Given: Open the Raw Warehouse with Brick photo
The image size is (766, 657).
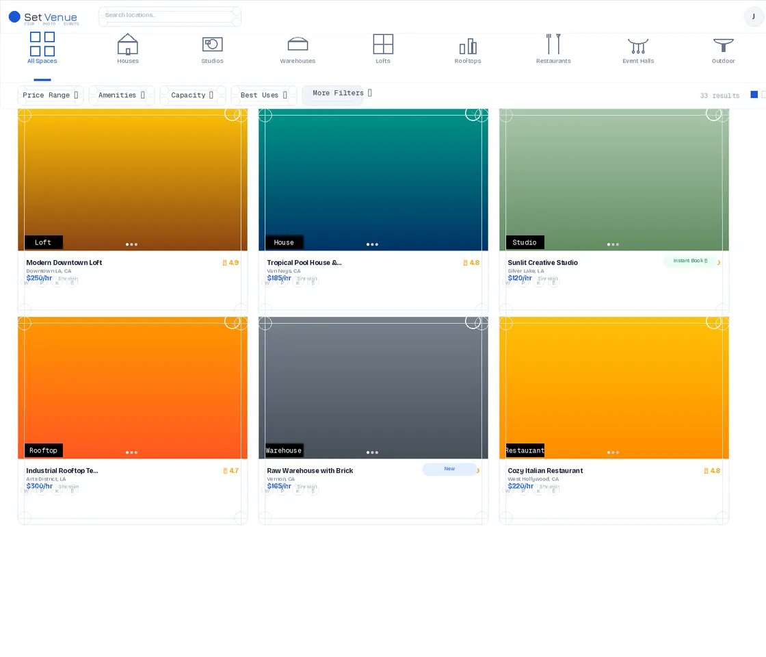Looking at the screenshot, I should tap(373, 387).
